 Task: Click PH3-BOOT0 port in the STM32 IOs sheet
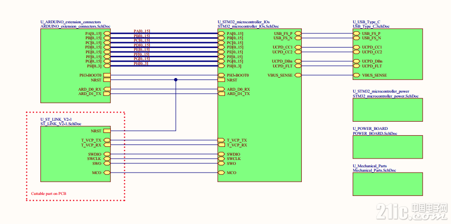coord(221,75)
